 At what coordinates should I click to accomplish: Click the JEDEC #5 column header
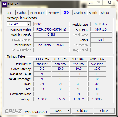coord(42,59)
